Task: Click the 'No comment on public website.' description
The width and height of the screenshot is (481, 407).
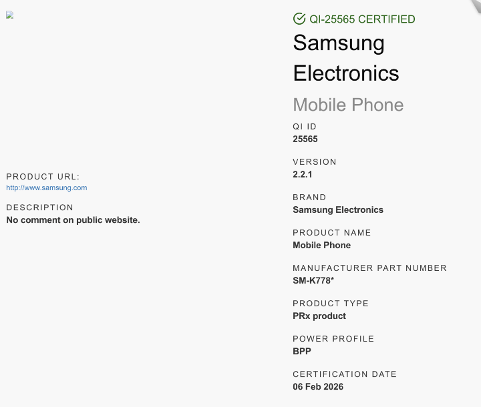Action: 73,220
